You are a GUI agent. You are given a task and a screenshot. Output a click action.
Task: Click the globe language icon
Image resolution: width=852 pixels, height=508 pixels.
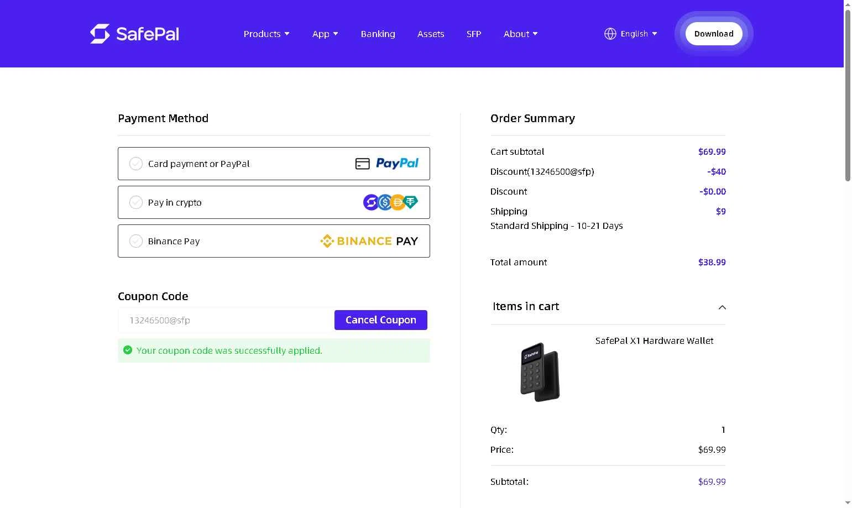(610, 34)
